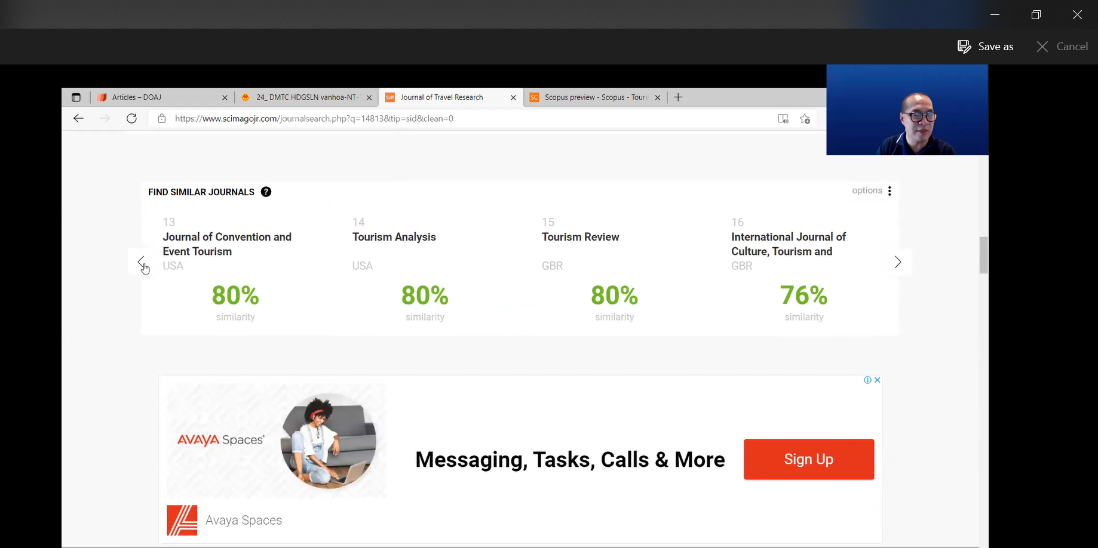Click the USA label under Tourism Analysis

click(x=362, y=266)
